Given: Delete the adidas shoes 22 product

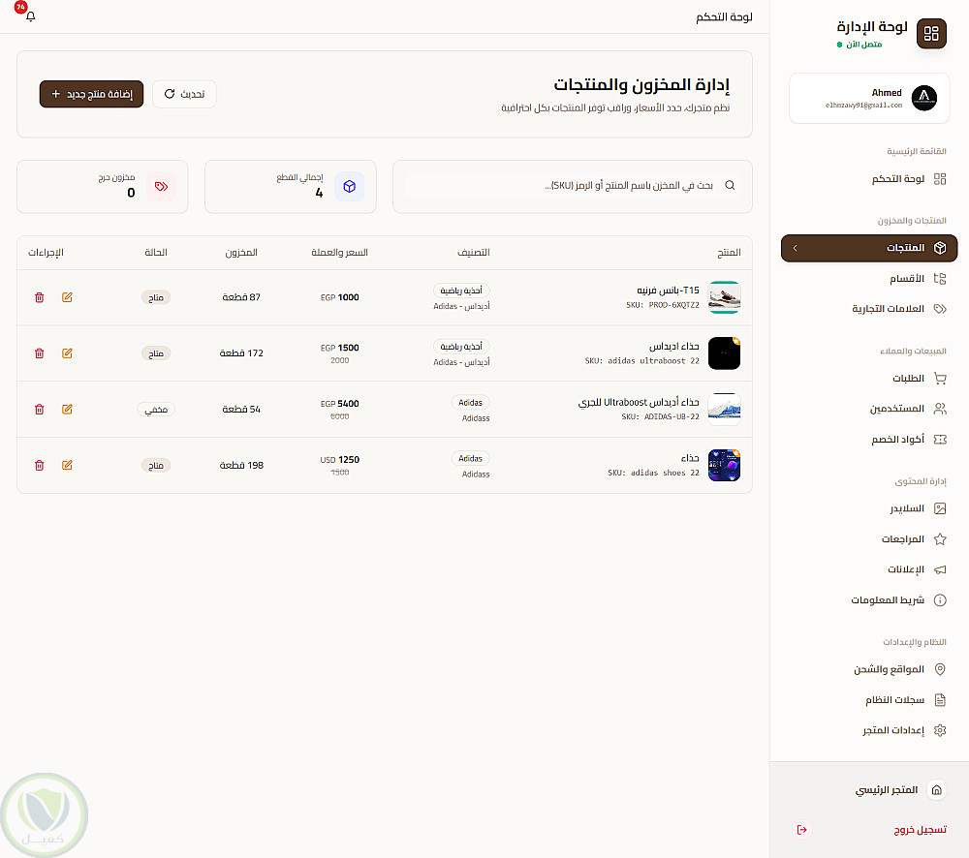Looking at the screenshot, I should coord(40,465).
